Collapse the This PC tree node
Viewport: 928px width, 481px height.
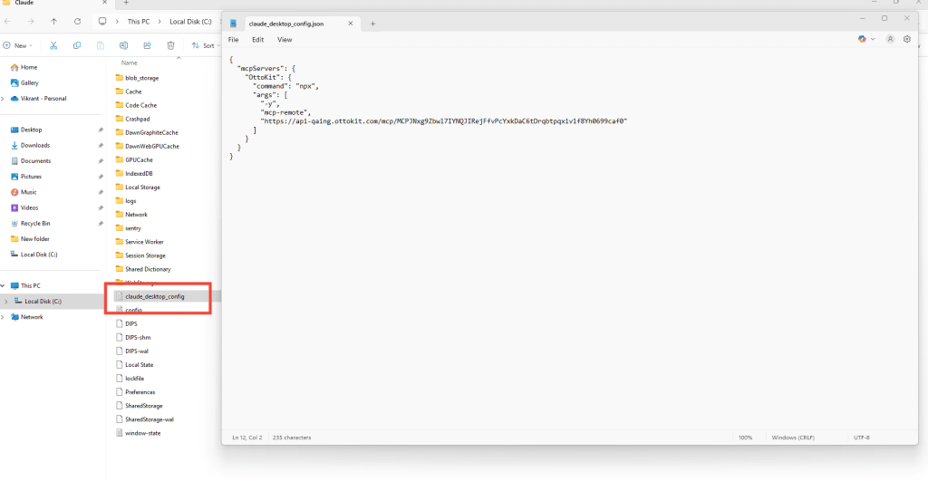[4, 285]
